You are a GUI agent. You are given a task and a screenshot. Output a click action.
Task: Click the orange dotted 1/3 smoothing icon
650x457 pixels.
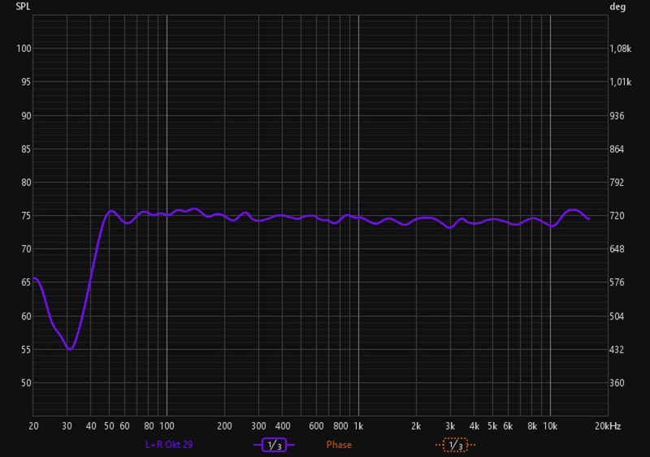(454, 445)
